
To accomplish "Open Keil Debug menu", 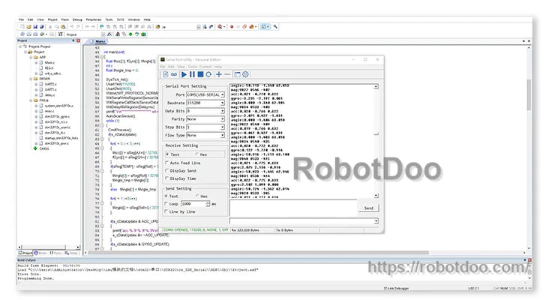I will click(x=77, y=19).
